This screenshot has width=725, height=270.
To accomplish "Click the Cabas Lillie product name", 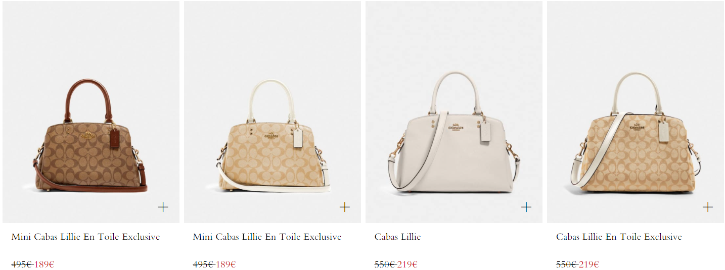I will pyautogui.click(x=397, y=237).
